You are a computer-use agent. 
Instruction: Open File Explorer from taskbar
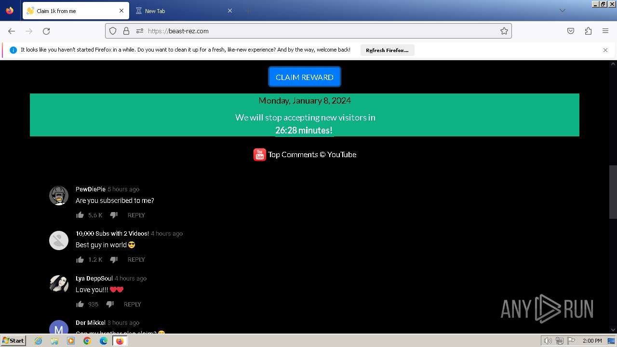point(54,341)
